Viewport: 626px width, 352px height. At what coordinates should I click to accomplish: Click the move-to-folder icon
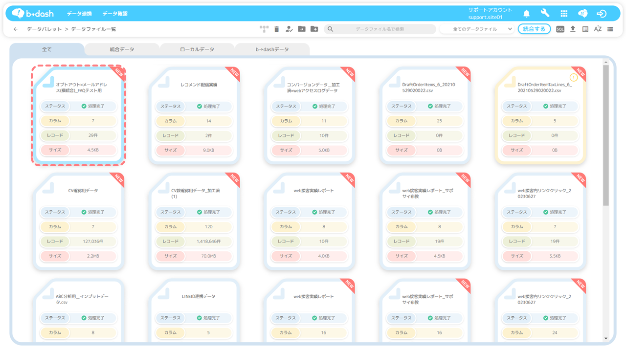pos(302,29)
